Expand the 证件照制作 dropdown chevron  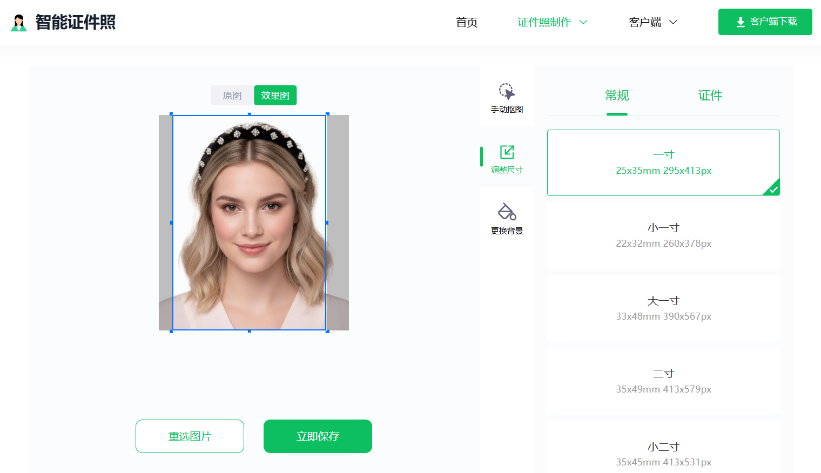[x=583, y=22]
